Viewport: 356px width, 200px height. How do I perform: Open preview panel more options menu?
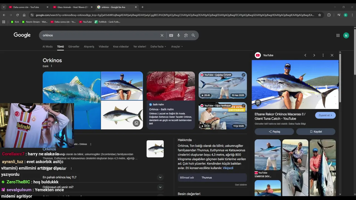click(x=323, y=55)
